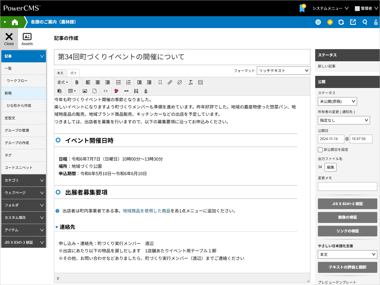Image resolution: width=380 pixels, height=285 pixels.
Task: Add furigana with the ふりがな icon
Action: [136, 91]
